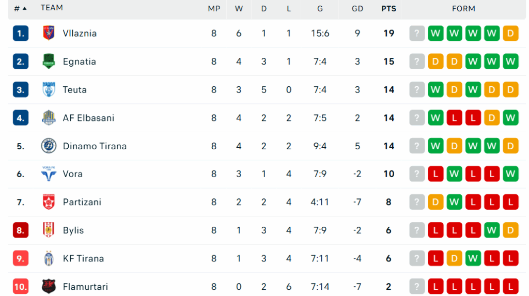Click Flamurtari's last red L form badge
Viewport: 529px width, 296px height.
pos(510,286)
